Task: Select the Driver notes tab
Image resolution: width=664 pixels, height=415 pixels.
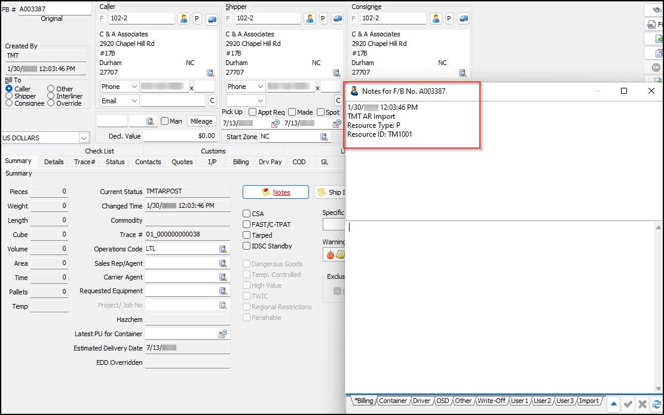Action: point(422,401)
